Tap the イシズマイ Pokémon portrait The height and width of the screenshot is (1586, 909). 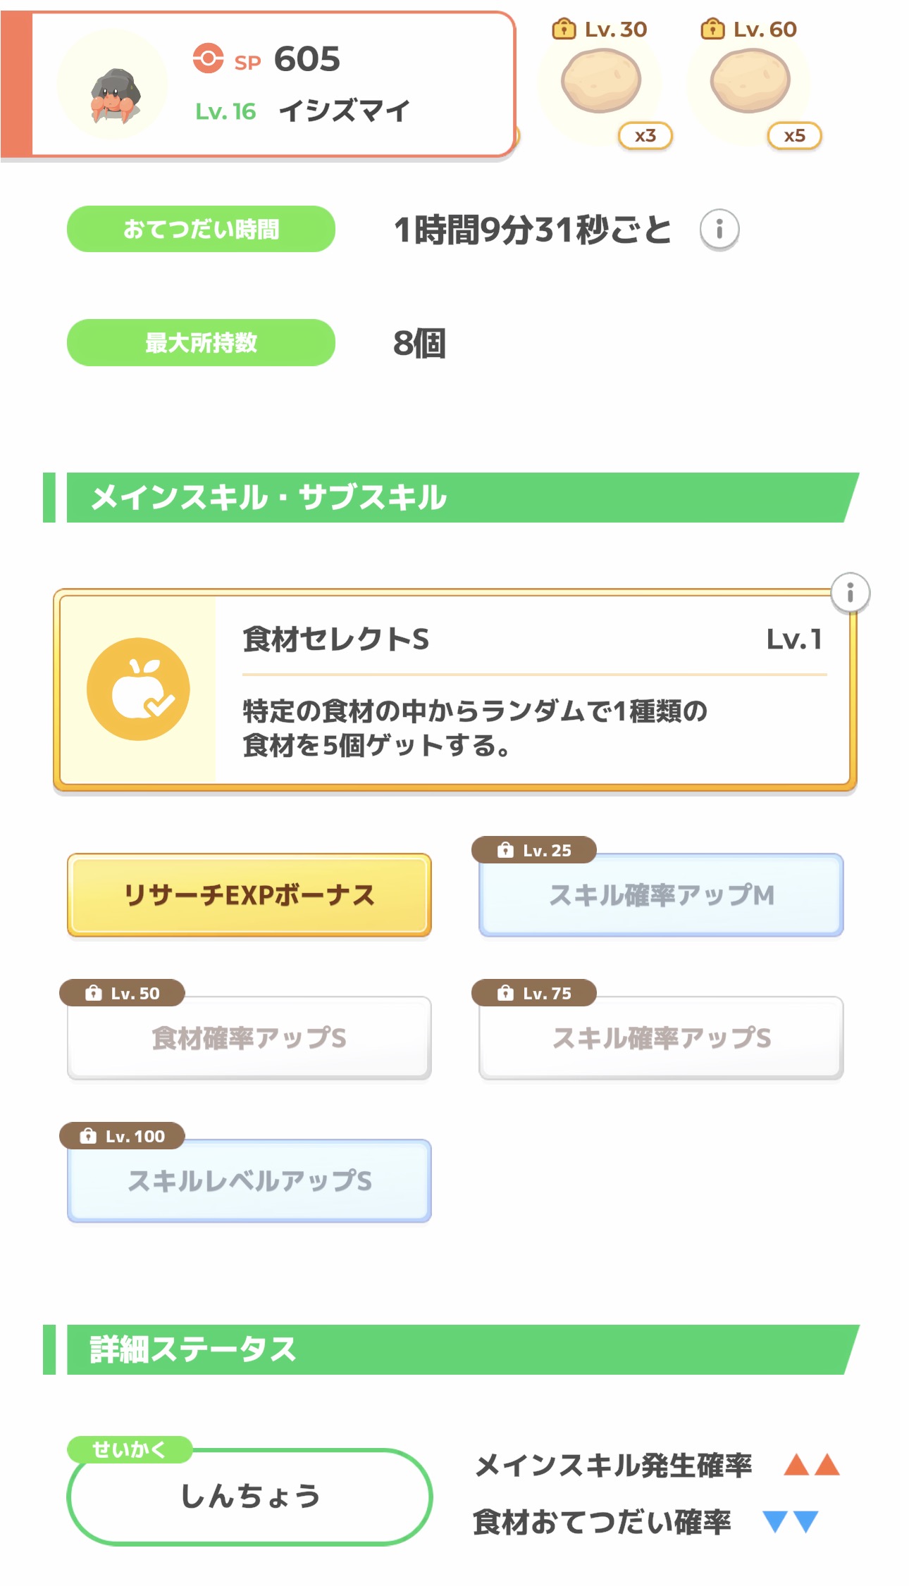tap(113, 86)
